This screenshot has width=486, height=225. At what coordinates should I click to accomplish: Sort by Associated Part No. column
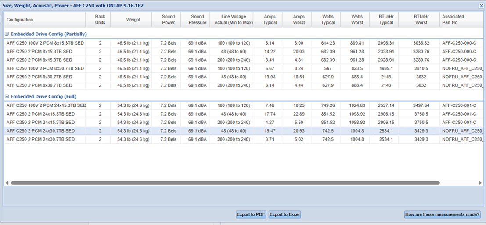click(461, 19)
